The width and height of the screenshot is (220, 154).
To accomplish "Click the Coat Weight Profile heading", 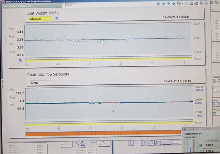I will click(43, 13).
